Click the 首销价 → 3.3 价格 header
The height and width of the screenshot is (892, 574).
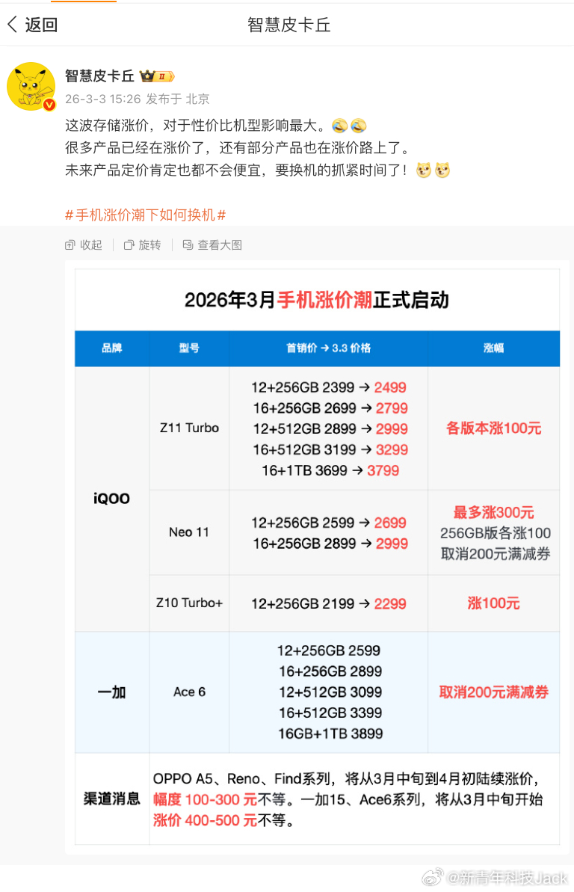[328, 348]
